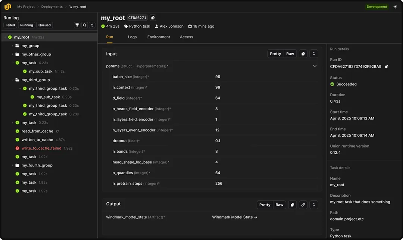Open the run log filter icon

77,25
